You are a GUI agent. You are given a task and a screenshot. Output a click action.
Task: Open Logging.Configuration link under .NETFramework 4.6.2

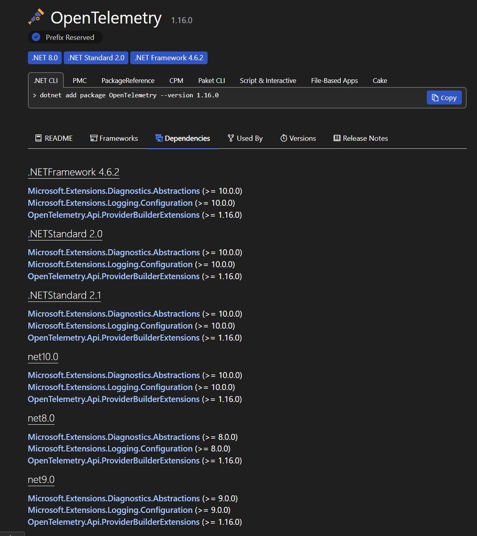tap(110, 203)
